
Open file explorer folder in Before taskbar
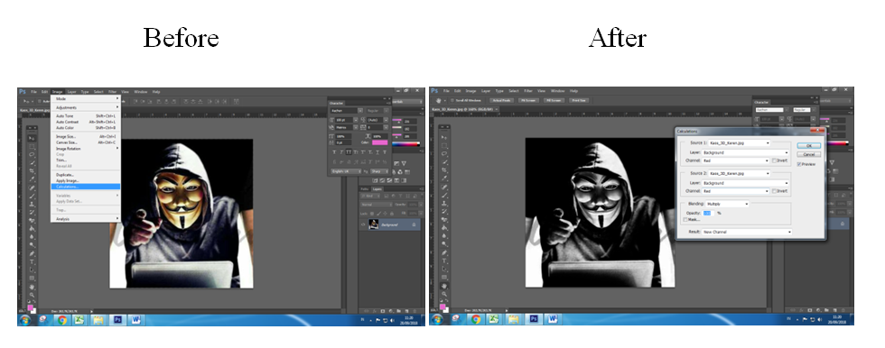click(98, 319)
